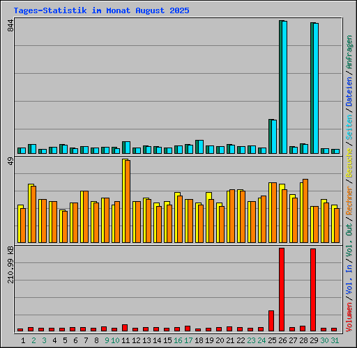The image size is (357, 348).
Task: Click the yellow visits bar for day 19
Action: [208, 218]
